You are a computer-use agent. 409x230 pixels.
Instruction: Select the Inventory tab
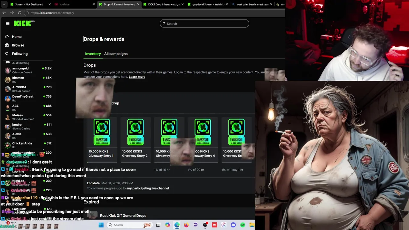click(93, 54)
